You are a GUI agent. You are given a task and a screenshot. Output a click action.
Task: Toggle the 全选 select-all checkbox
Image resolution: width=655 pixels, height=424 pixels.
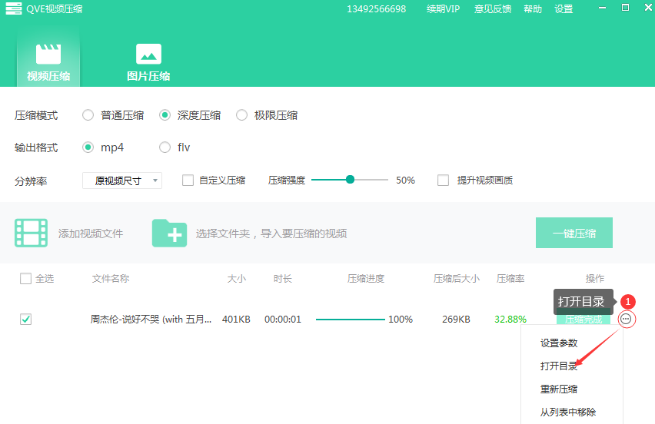coord(25,279)
